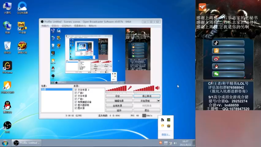Click 0:00:02 (LIVE) status text
The image size is (261, 147).
tap(74, 116)
